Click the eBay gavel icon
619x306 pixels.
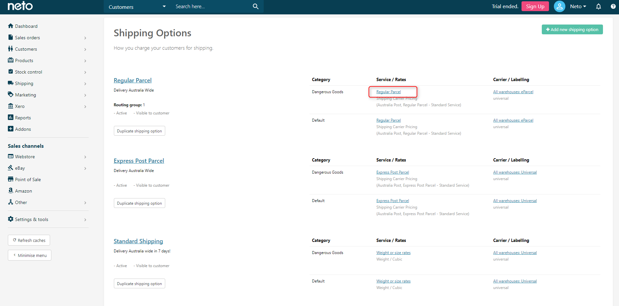10,168
